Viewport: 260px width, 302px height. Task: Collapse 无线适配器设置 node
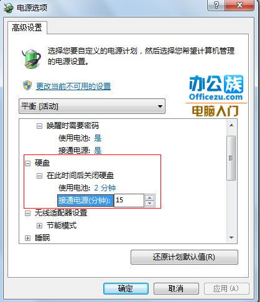click(27, 213)
